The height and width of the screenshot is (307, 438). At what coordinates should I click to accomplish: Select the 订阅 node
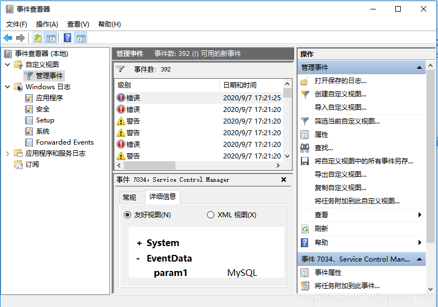point(32,165)
